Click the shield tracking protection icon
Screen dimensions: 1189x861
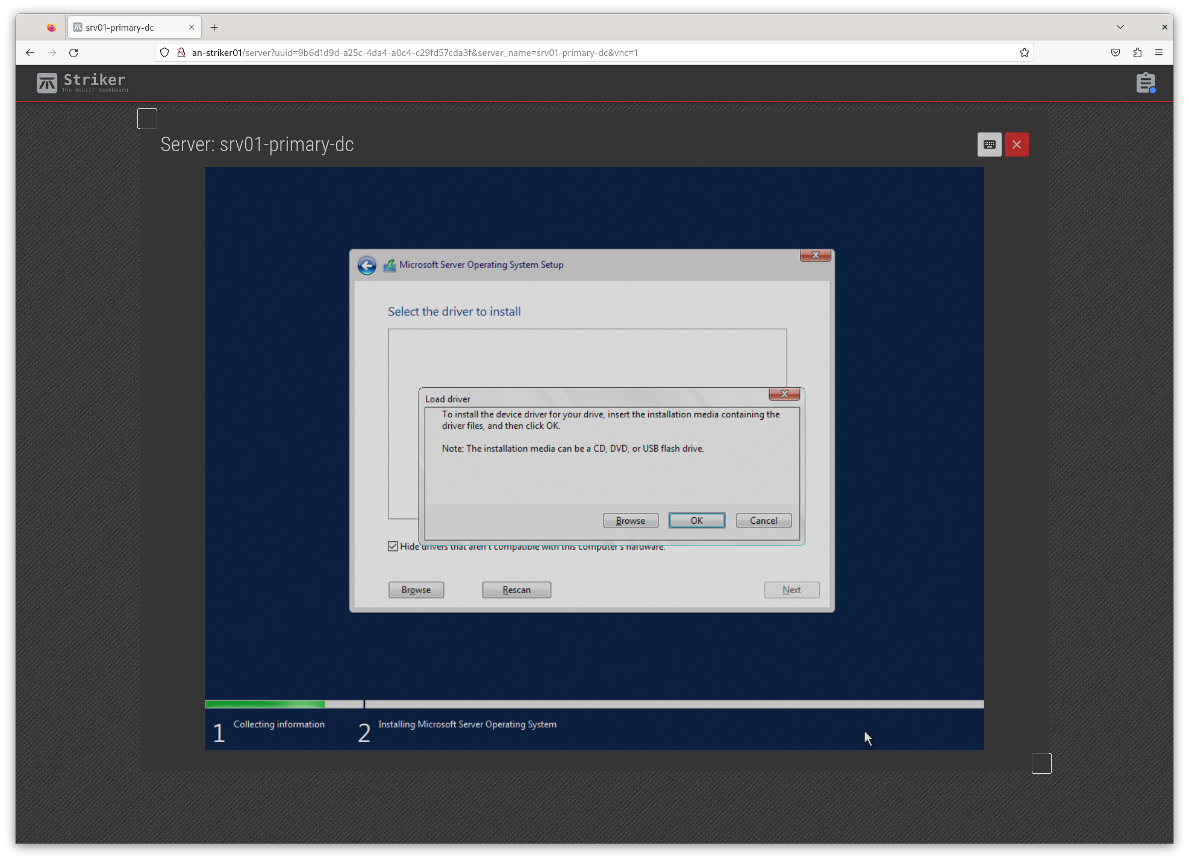[x=164, y=53]
